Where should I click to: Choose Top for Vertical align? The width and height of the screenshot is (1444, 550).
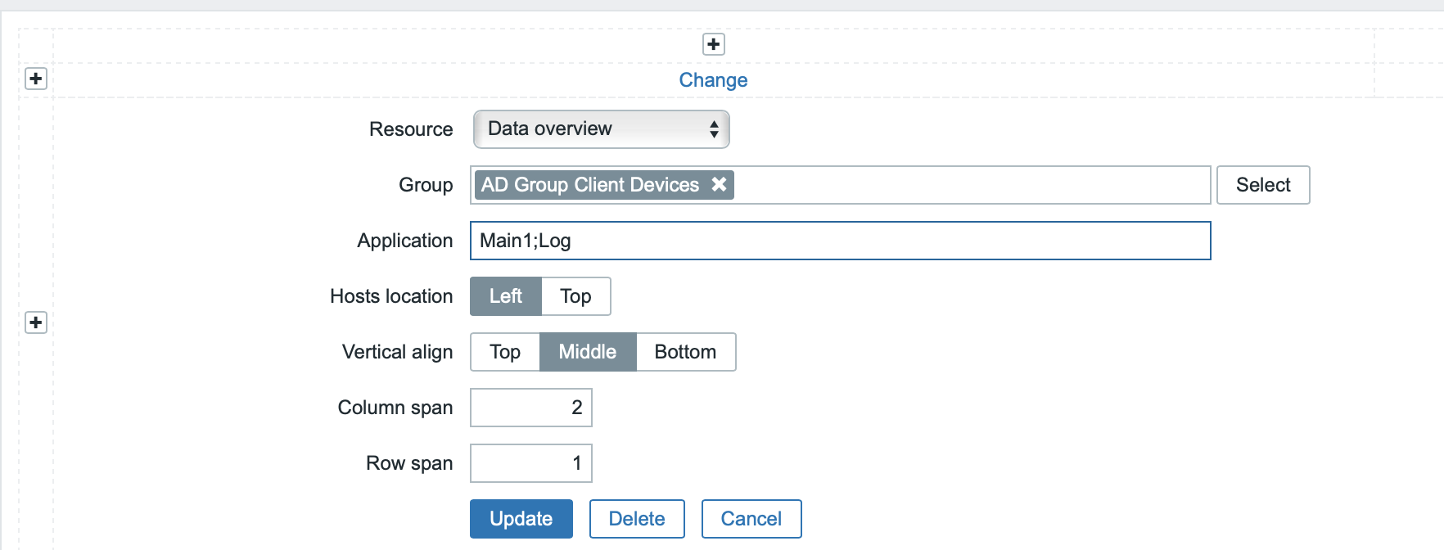(505, 352)
